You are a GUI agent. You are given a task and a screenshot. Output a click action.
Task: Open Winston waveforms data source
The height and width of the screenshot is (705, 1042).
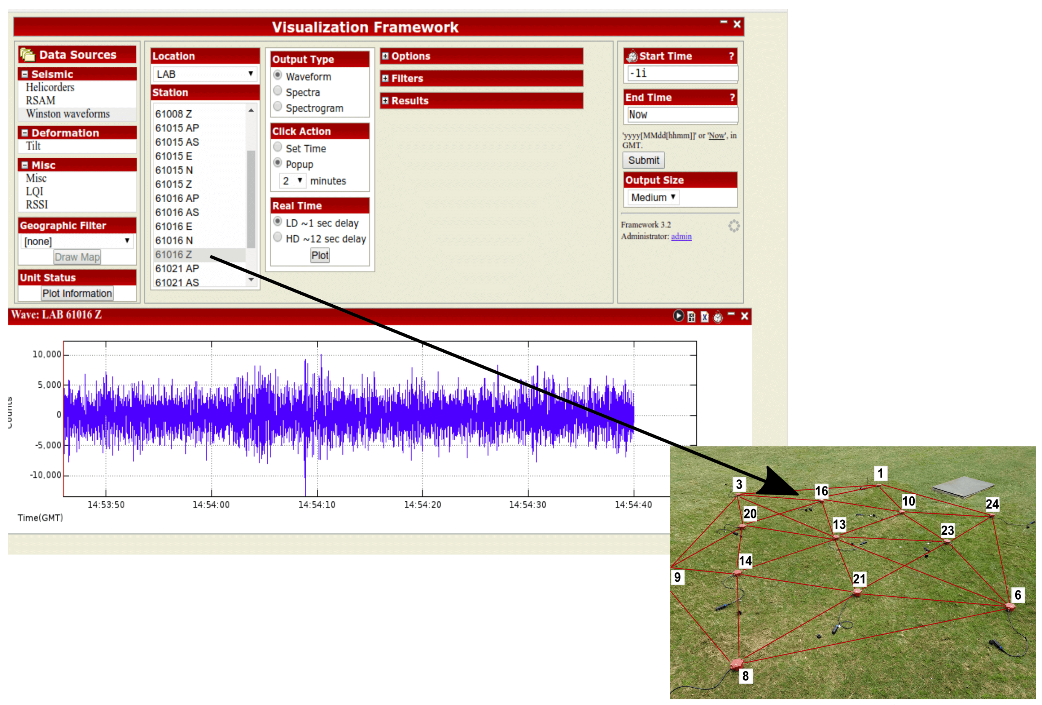(x=68, y=114)
